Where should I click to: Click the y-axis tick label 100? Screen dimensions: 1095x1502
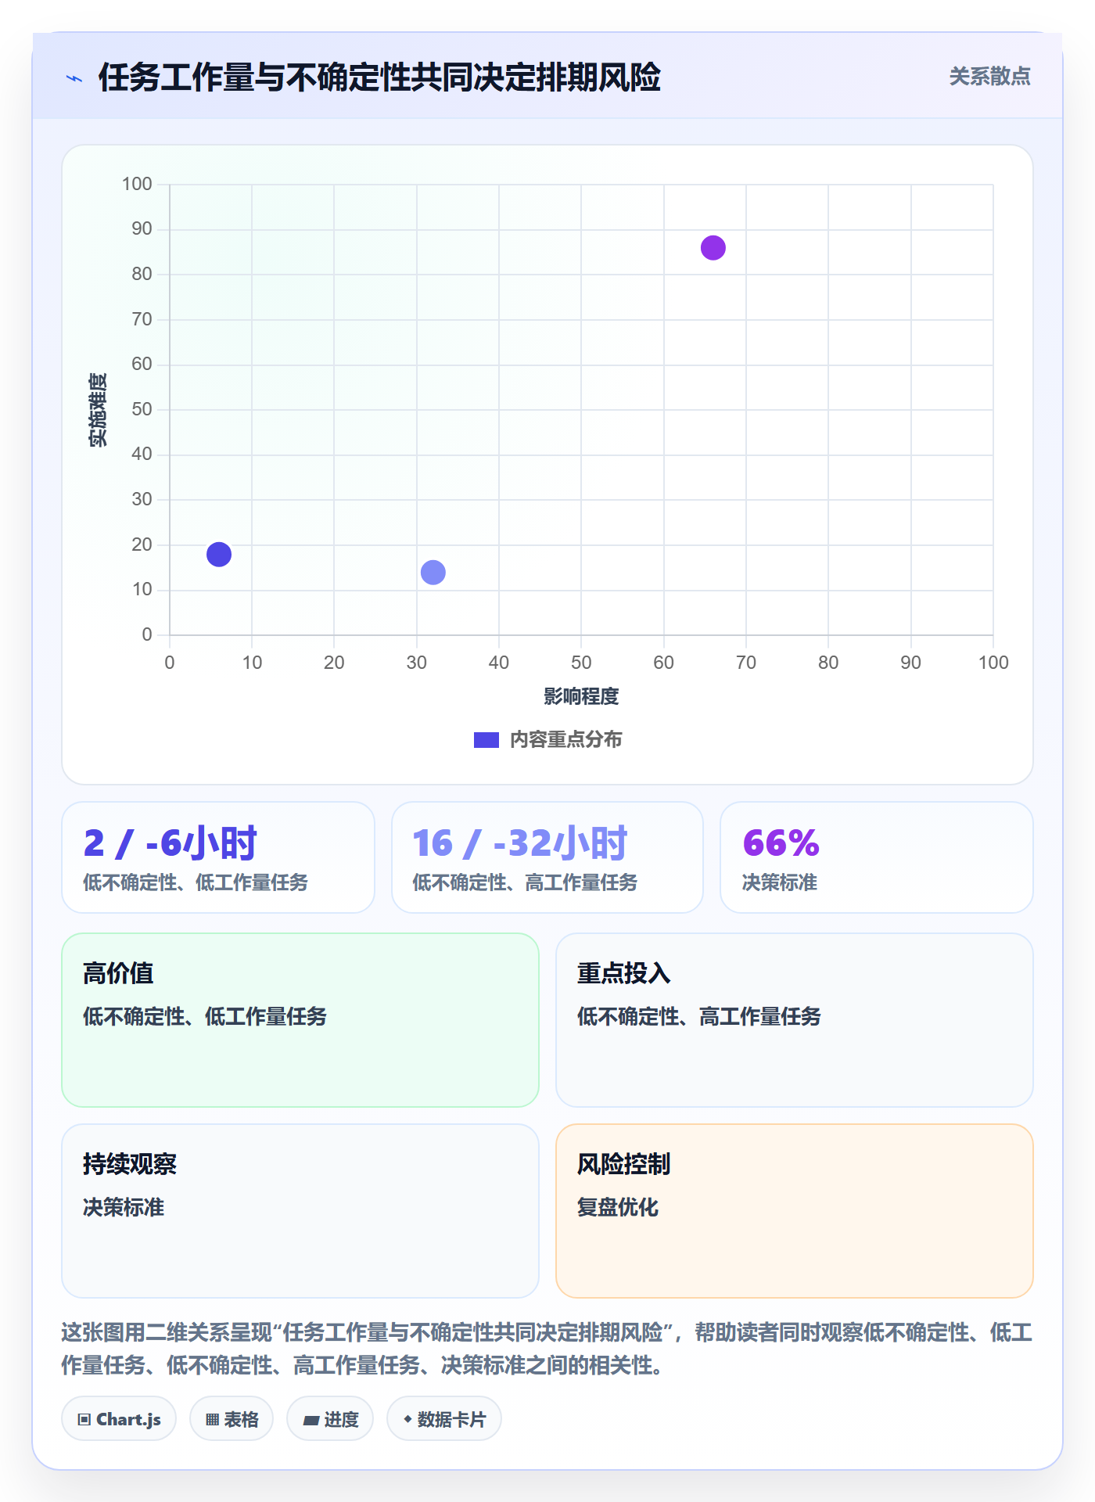(137, 184)
